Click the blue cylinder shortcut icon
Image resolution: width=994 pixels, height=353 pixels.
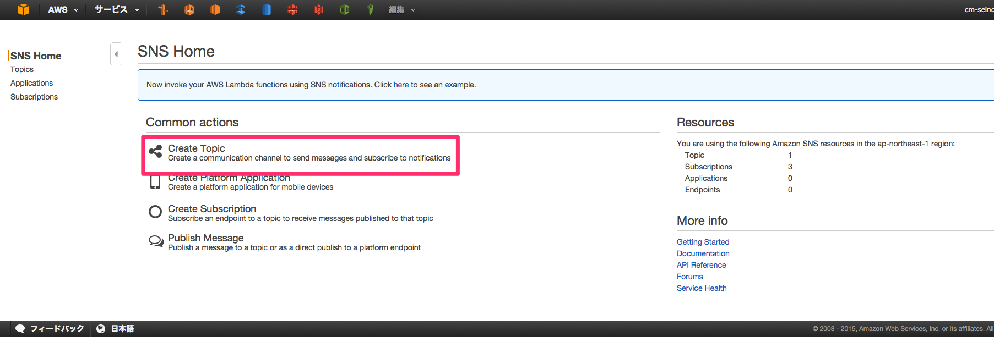pos(267,9)
